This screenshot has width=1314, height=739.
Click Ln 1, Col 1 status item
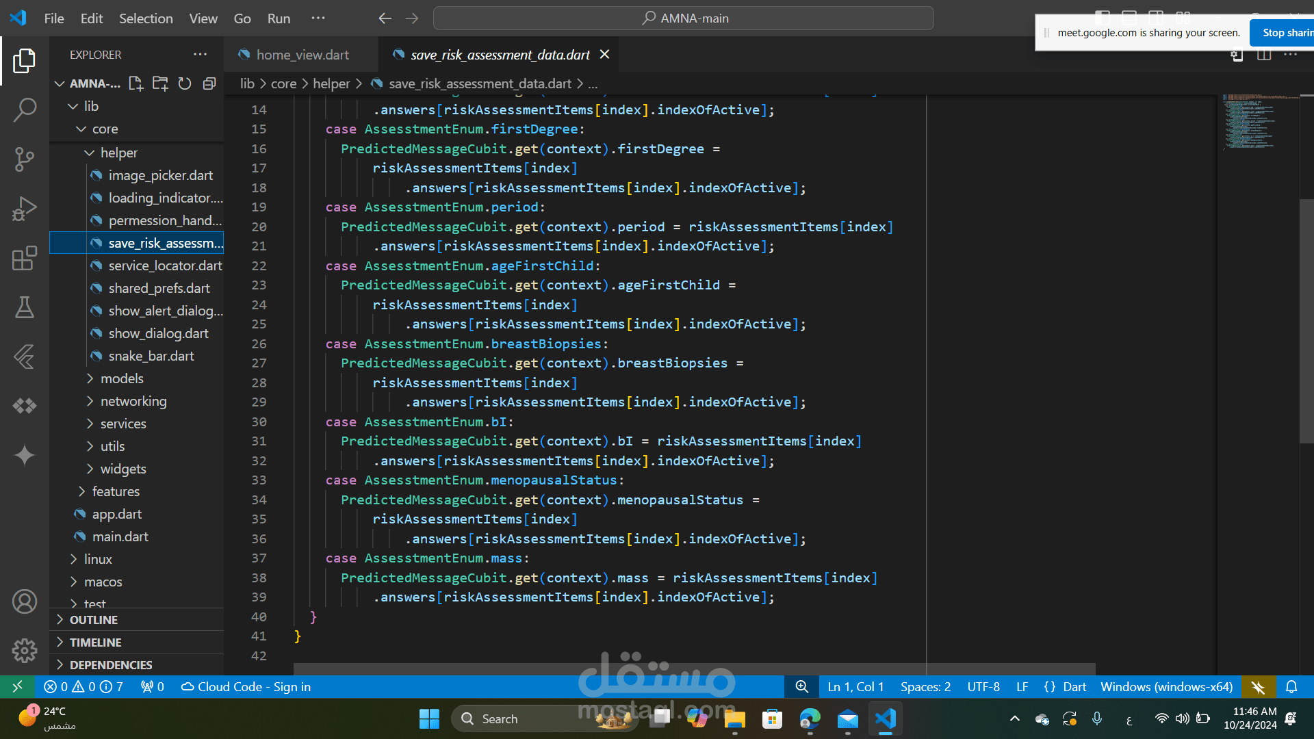tap(855, 686)
